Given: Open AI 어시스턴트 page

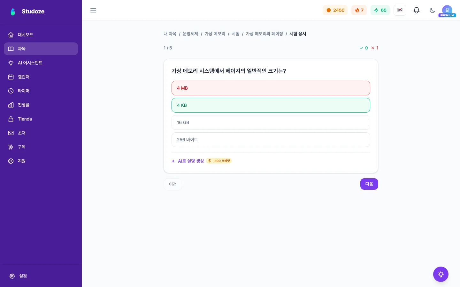Looking at the screenshot, I should 41,63.
